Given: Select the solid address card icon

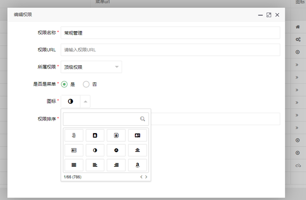Looking at the screenshot, I should pos(138,135).
